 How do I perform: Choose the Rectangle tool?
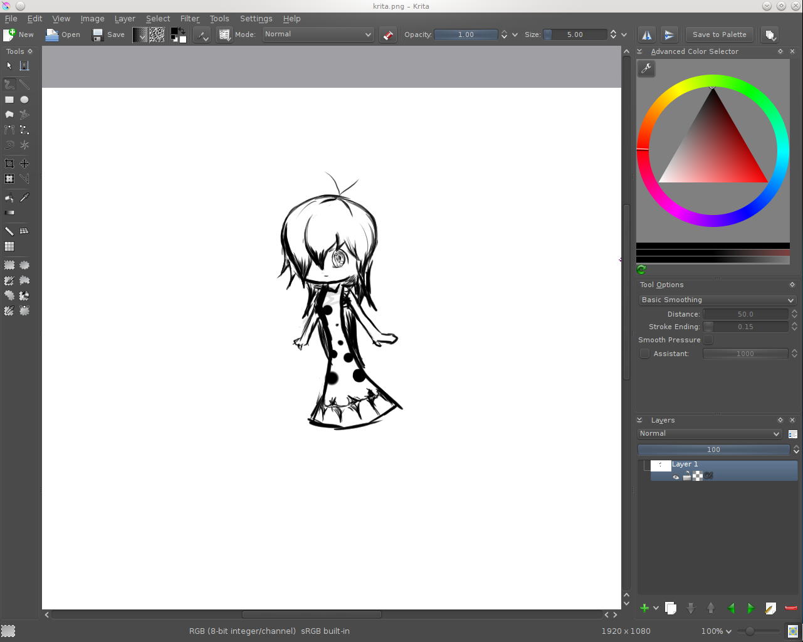(8, 99)
